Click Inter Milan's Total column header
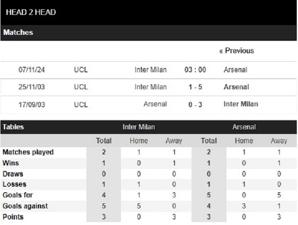Screen dimensions: 298x225 click(x=103, y=141)
